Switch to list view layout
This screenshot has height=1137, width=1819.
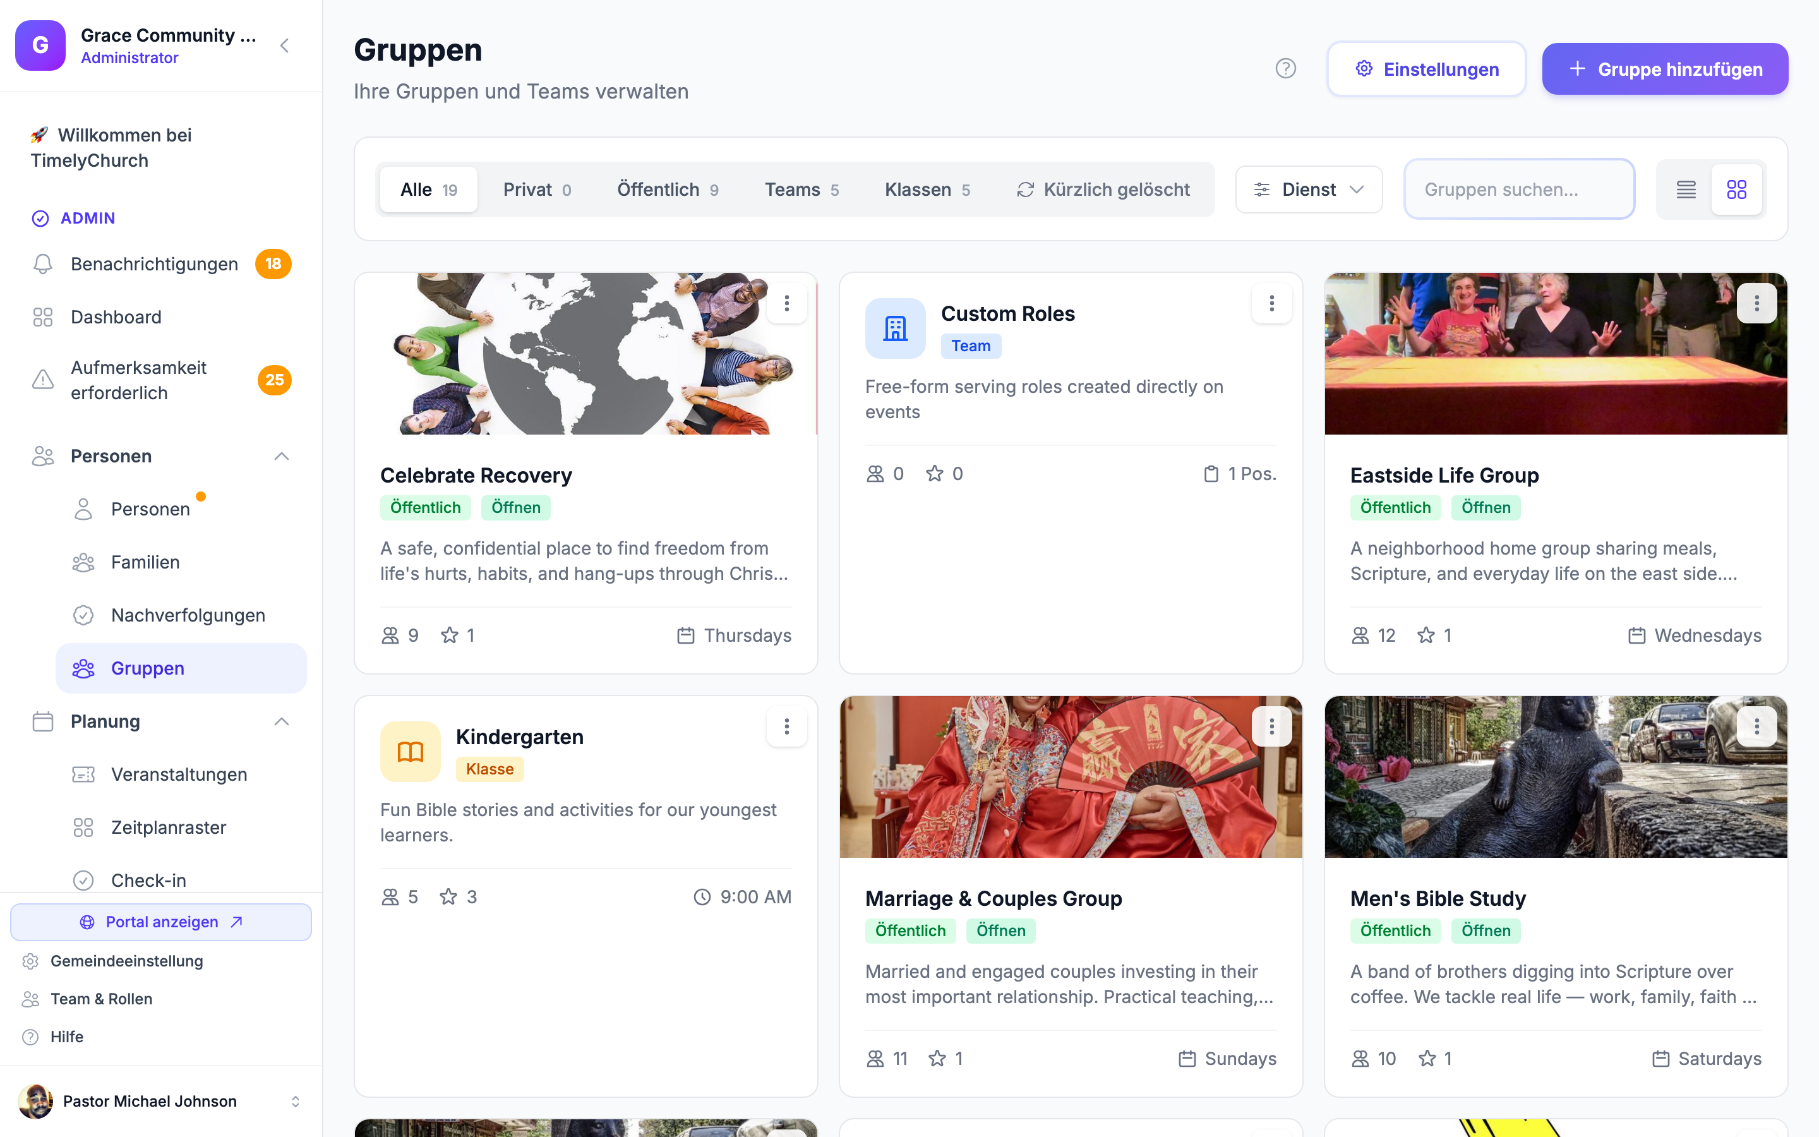1686,189
